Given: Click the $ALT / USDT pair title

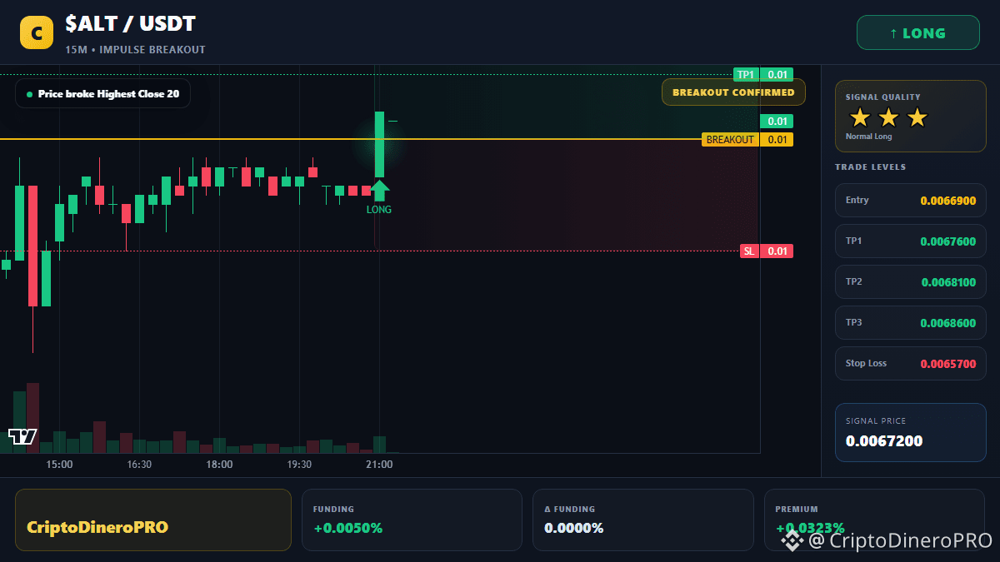Looking at the screenshot, I should [x=130, y=24].
